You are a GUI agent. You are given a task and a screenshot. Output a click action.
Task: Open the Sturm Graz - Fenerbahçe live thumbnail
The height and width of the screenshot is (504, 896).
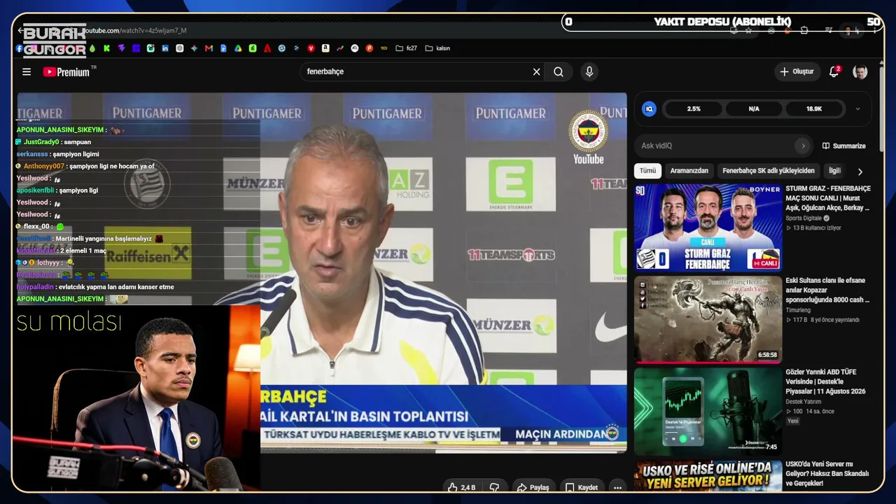[708, 227]
